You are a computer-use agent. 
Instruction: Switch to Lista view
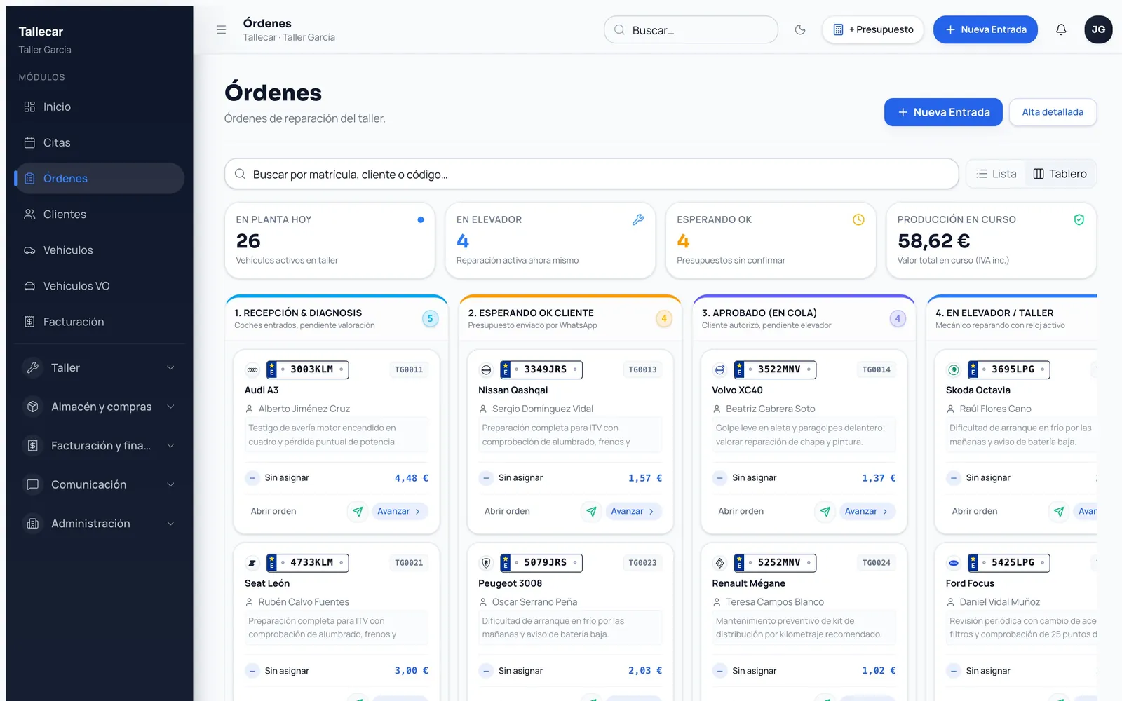(996, 174)
